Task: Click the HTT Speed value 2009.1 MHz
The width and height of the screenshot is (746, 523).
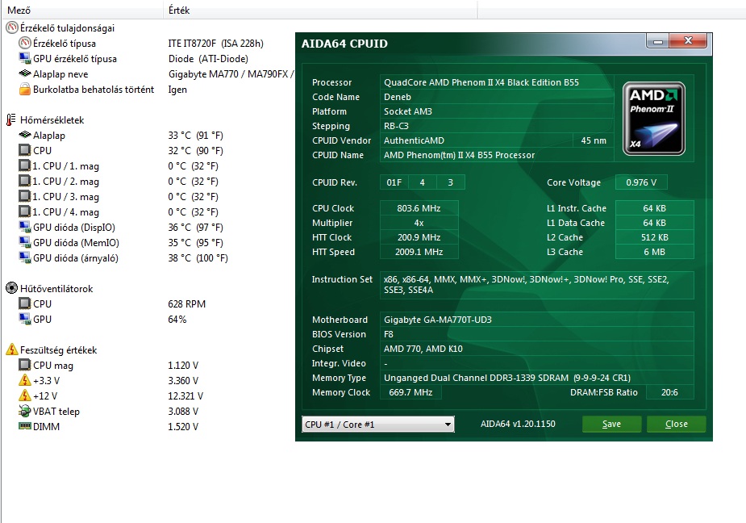Action: 419,252
